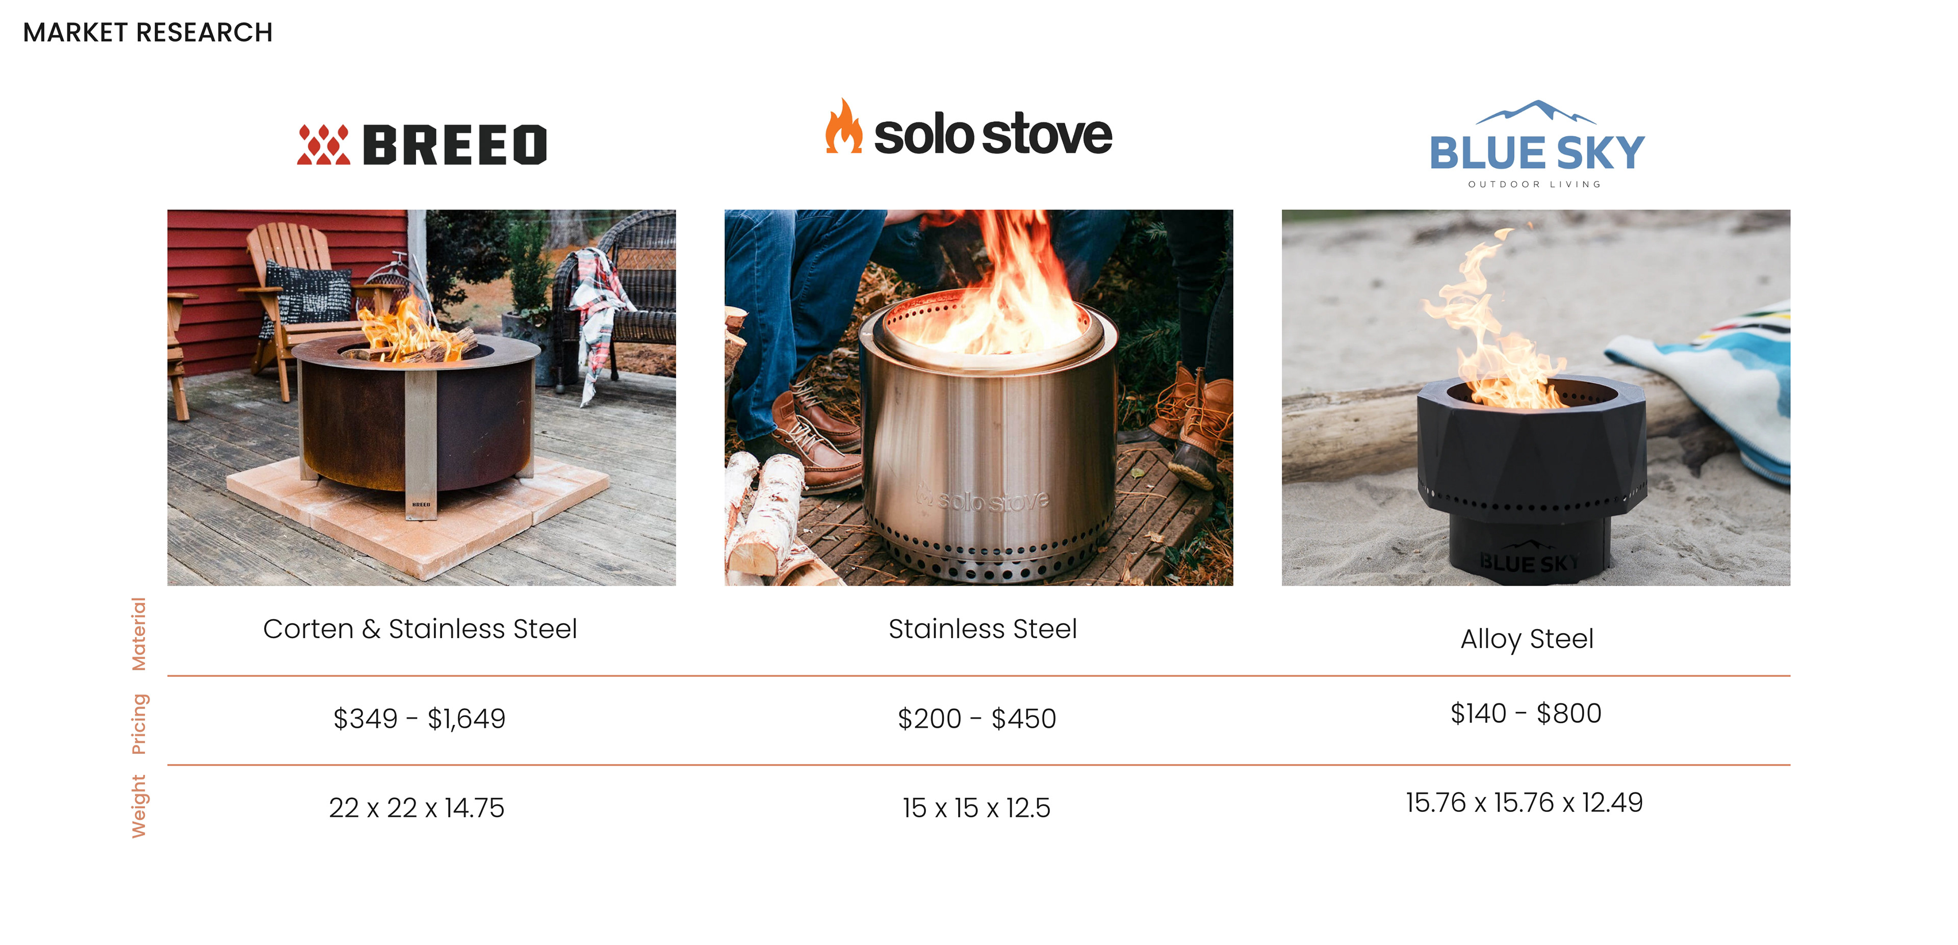Image resolution: width=1958 pixels, height=945 pixels.
Task: Open the Solo Stove fire pit photo
Action: click(978, 397)
